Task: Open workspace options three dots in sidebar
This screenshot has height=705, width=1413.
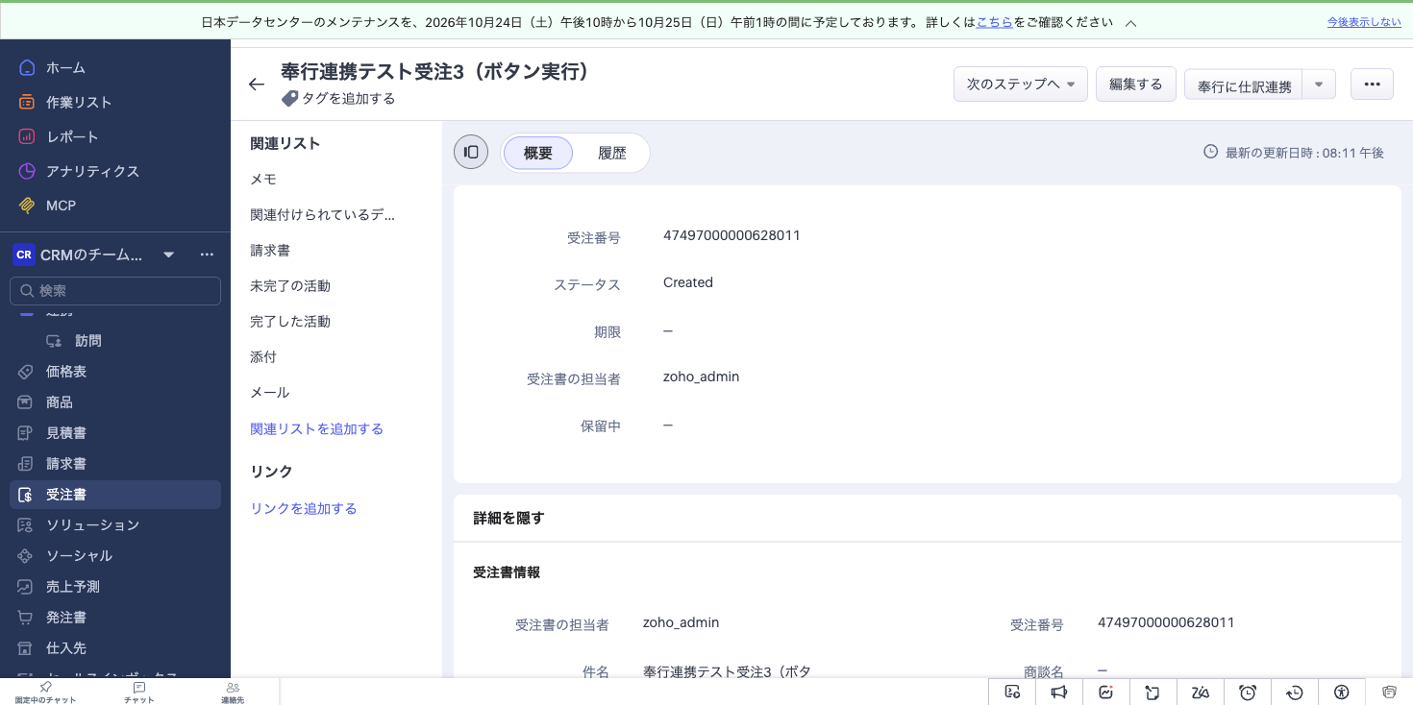Action: [207, 255]
